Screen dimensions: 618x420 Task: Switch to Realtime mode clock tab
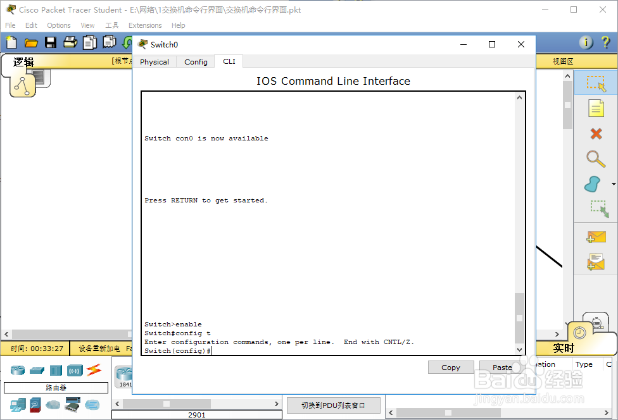(x=579, y=333)
